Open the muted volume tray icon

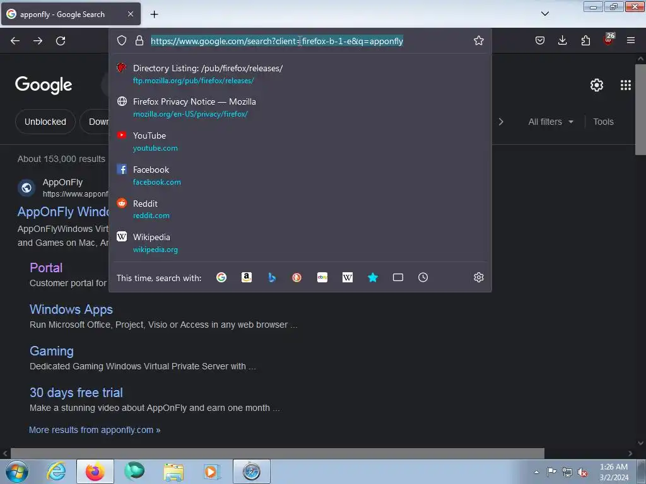pos(582,473)
